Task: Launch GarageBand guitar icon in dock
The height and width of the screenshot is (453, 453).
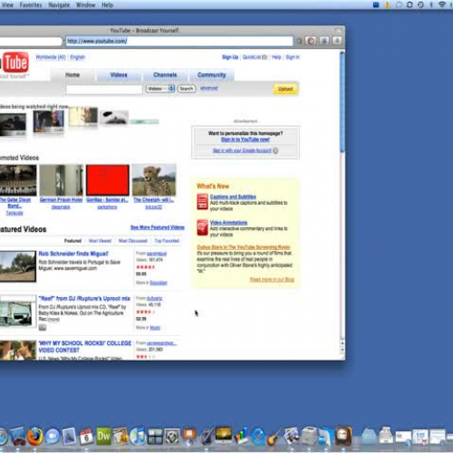Action: [275, 436]
